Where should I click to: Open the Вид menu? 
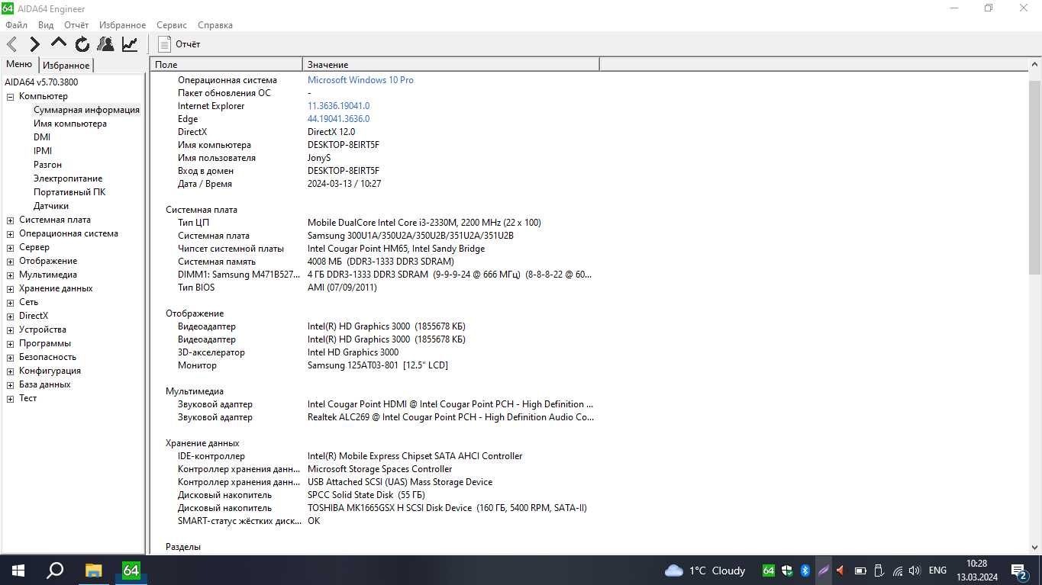click(46, 25)
